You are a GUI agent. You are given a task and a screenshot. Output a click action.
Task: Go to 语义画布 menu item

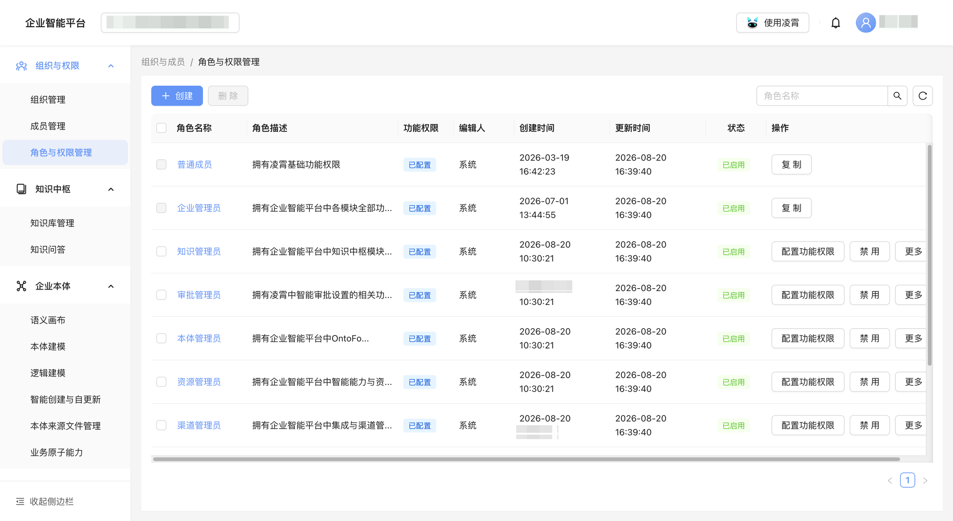(48, 320)
